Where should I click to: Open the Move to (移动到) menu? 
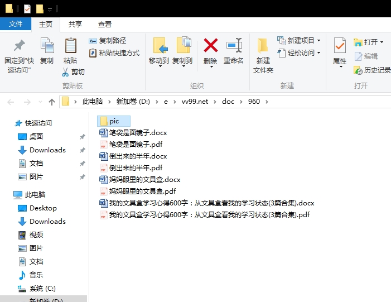tap(159, 52)
